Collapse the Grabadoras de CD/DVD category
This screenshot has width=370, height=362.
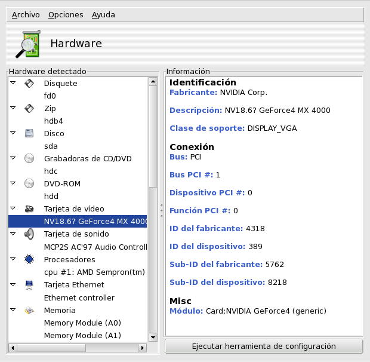[13, 158]
